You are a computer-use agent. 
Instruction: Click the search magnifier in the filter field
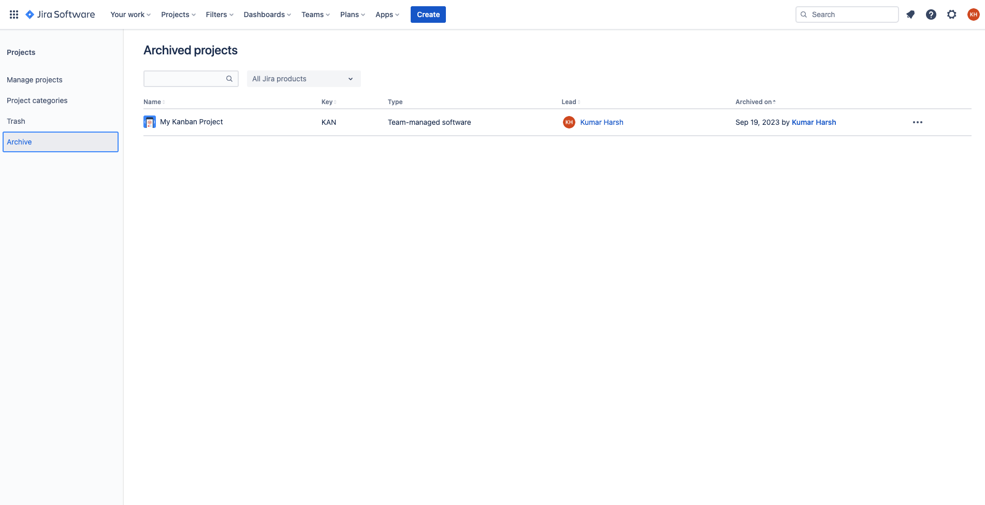pyautogui.click(x=229, y=78)
